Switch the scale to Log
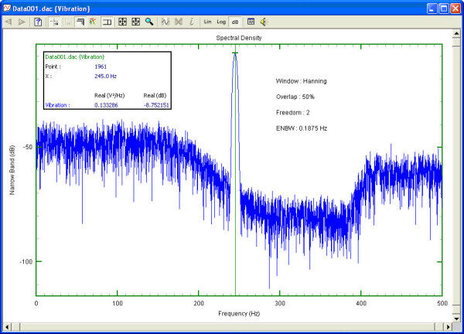The width and height of the screenshot is (464, 334). coord(221,22)
